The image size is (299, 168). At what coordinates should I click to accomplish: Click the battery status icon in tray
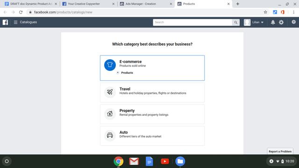[282, 161]
